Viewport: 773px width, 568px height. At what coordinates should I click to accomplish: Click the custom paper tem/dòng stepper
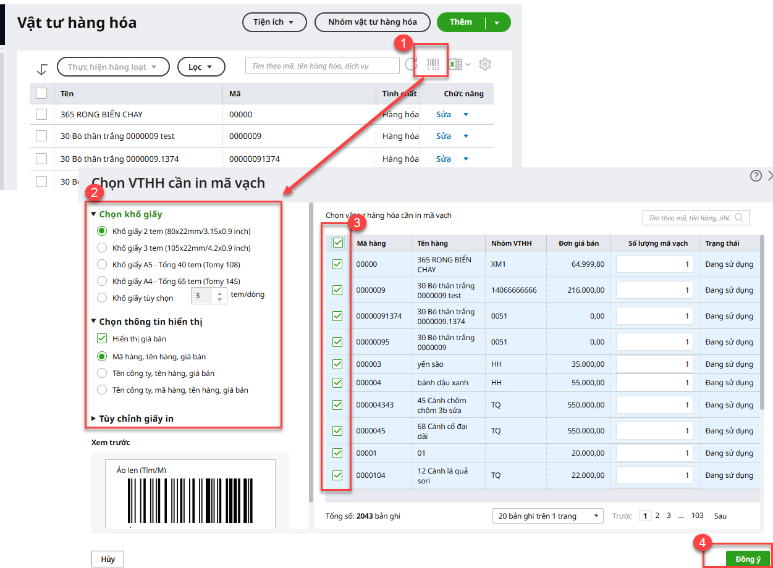[220, 296]
